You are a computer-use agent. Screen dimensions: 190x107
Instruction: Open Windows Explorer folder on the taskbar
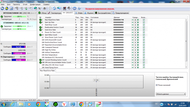21,104
